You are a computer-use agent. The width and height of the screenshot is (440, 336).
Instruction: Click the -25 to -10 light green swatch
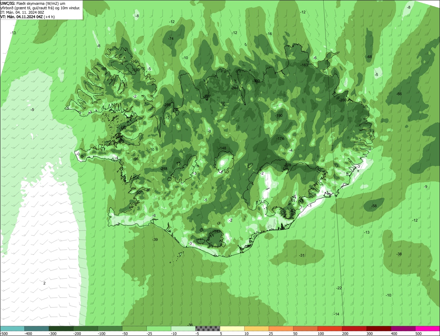coord(159,328)
